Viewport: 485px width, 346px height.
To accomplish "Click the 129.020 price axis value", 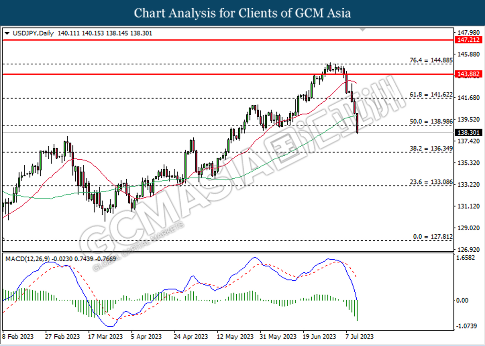I will point(469,228).
